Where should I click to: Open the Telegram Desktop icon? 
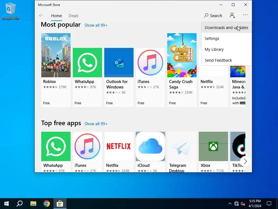pyautogui.click(x=182, y=146)
